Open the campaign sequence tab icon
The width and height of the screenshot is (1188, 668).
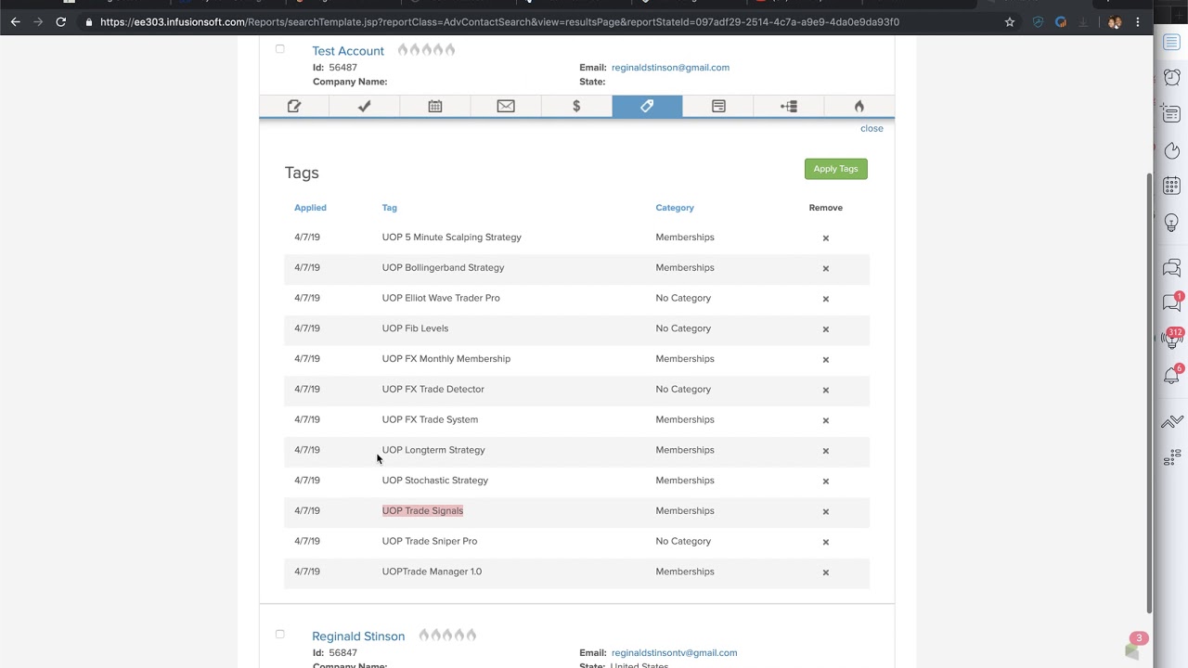click(x=789, y=107)
